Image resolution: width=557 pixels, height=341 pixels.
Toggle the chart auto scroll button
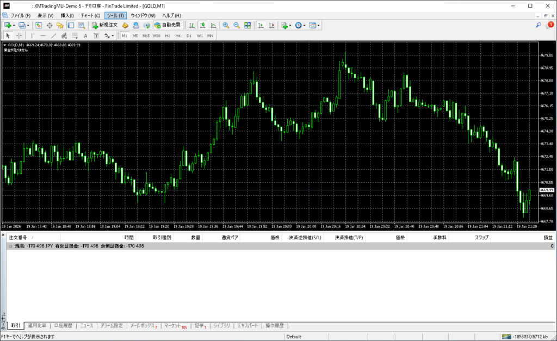coord(261,25)
